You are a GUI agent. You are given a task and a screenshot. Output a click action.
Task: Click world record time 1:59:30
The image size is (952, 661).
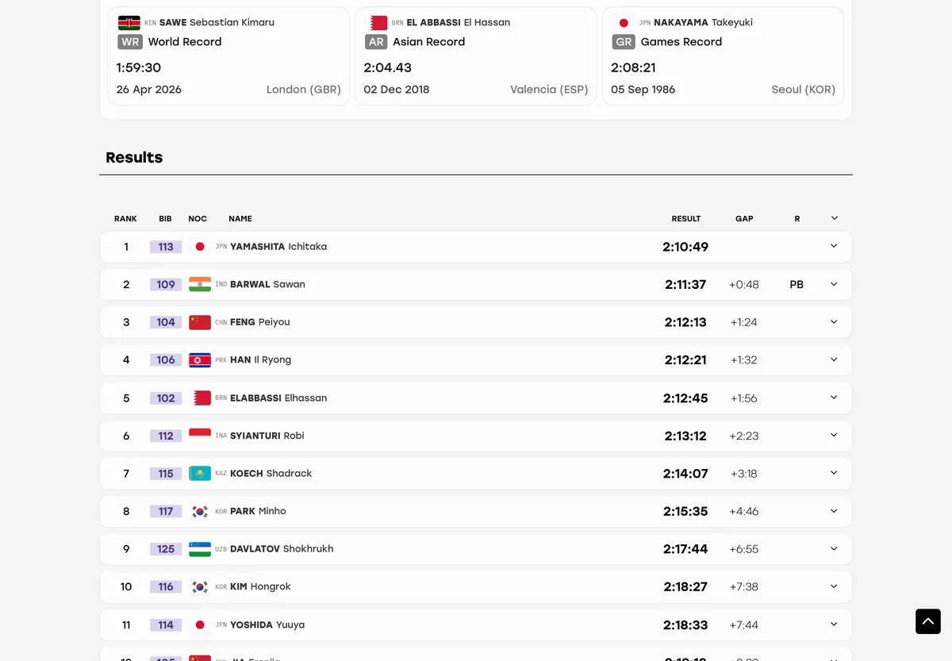pos(139,67)
